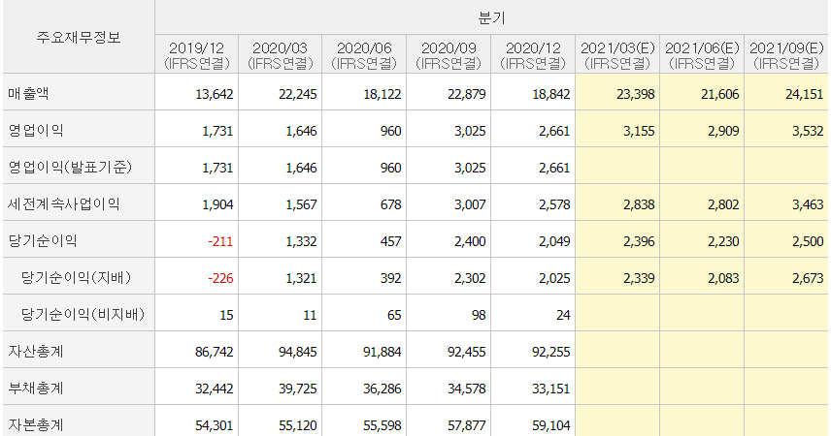Click the red -226 당기순이익(지배) value

coord(221,278)
